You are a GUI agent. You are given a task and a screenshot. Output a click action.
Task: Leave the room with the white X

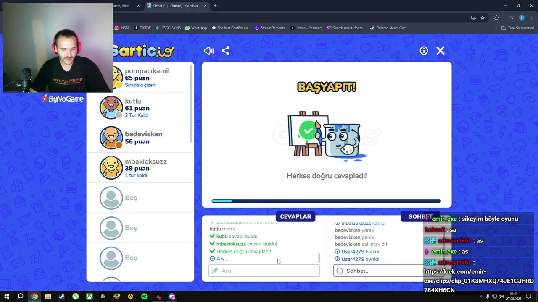[x=440, y=51]
